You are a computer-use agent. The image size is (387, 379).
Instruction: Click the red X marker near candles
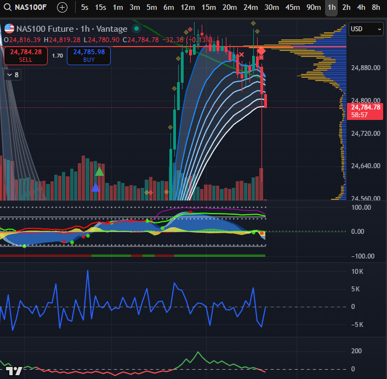241,55
